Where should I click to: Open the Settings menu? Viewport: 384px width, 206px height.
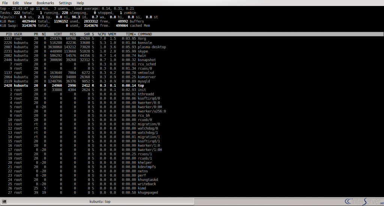(65, 3)
